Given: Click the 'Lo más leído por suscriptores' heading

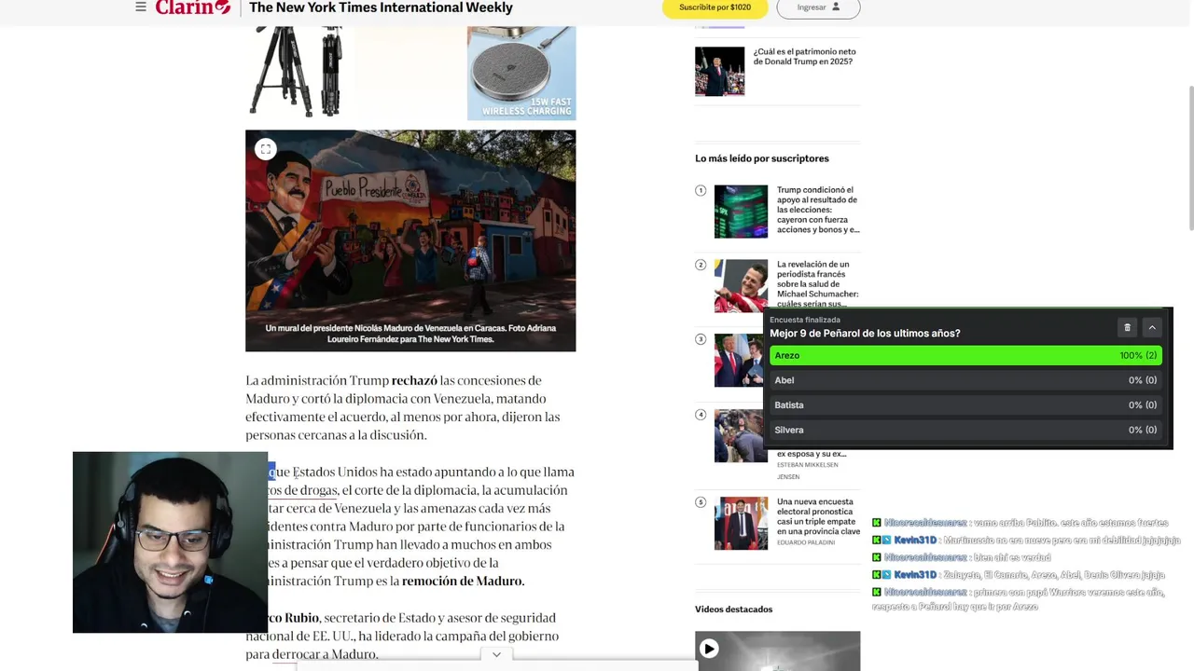Looking at the screenshot, I should (x=761, y=158).
